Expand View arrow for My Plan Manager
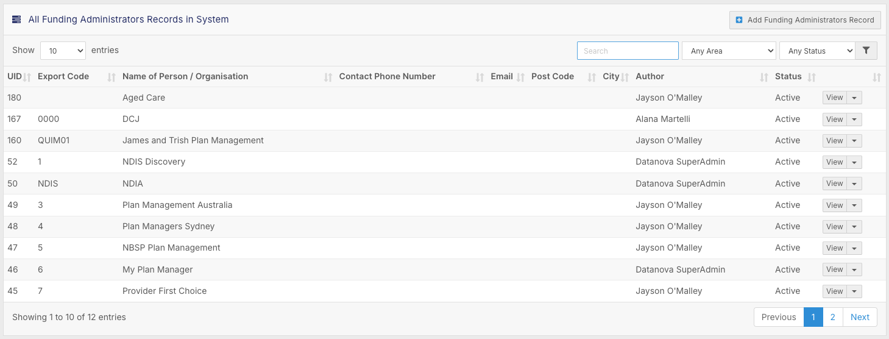 (854, 269)
